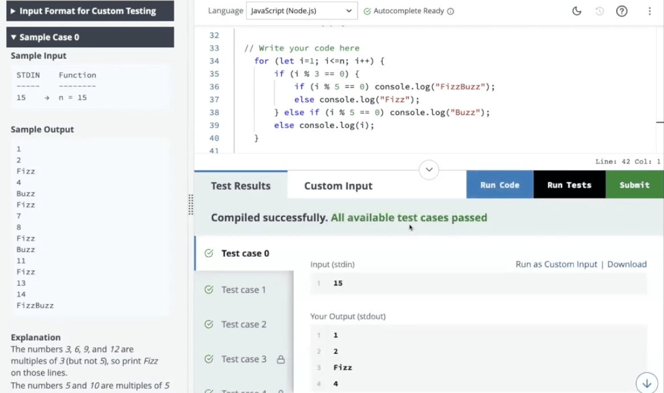Click the Run Tests button

click(x=569, y=185)
